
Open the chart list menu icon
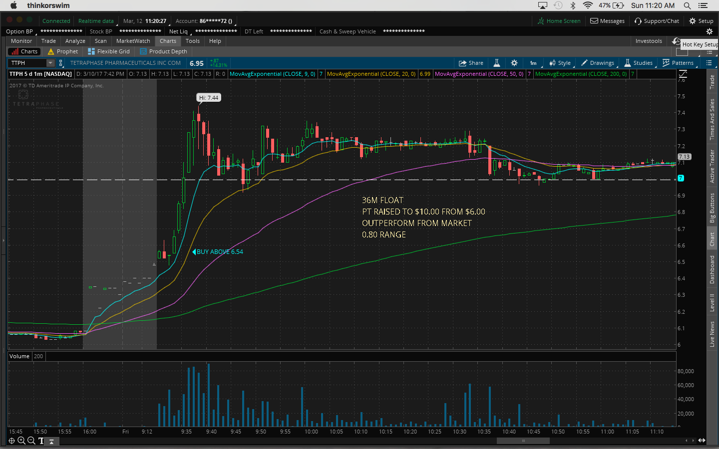[x=709, y=63]
